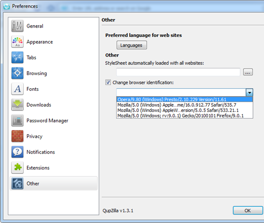The width and height of the screenshot is (264, 223).
Task: Switch to the Other preferences section
Action: 33,183
